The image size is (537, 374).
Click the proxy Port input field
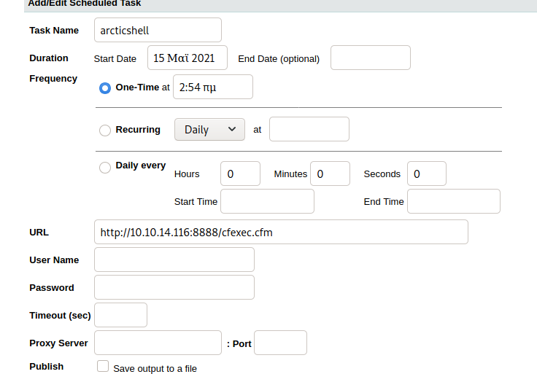pos(280,343)
